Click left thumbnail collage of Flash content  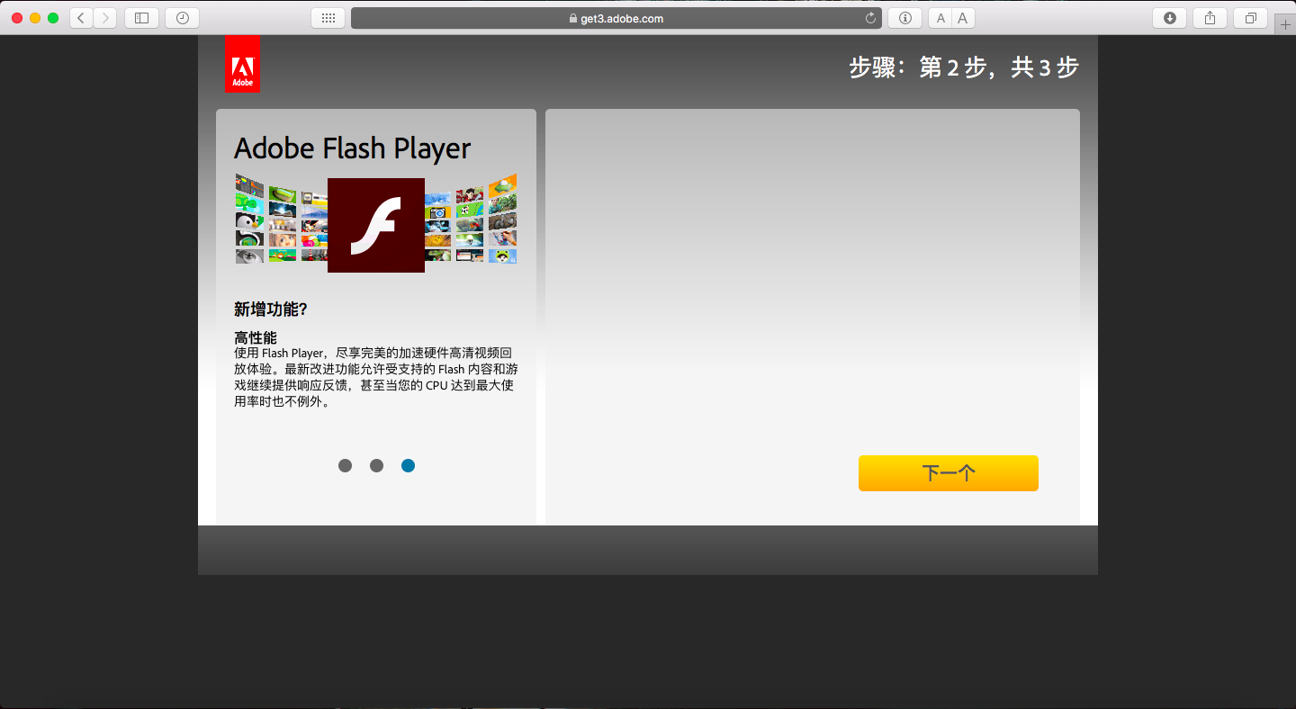click(281, 219)
